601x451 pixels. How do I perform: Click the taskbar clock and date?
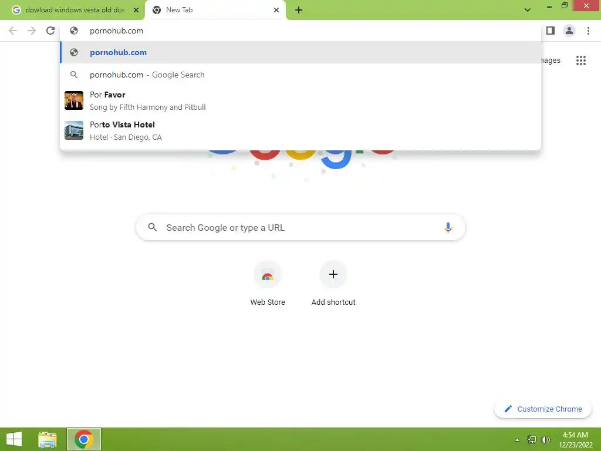point(575,439)
